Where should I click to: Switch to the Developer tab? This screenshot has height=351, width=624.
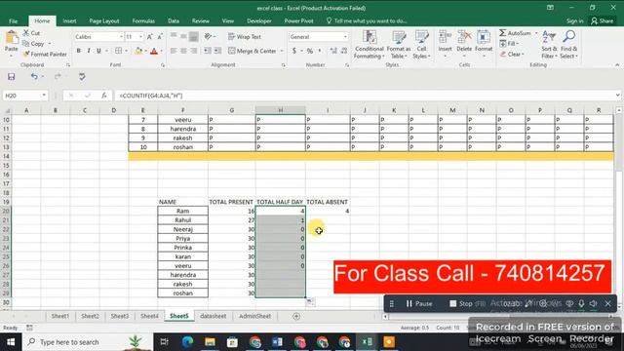[x=259, y=20]
